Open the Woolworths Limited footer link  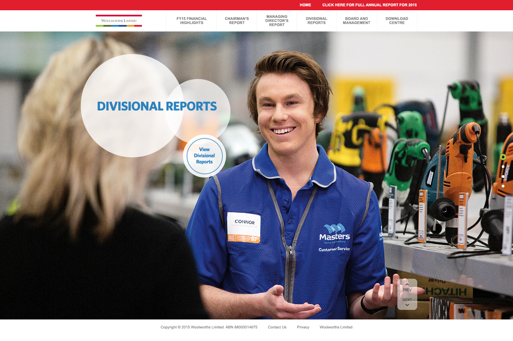tap(336, 327)
